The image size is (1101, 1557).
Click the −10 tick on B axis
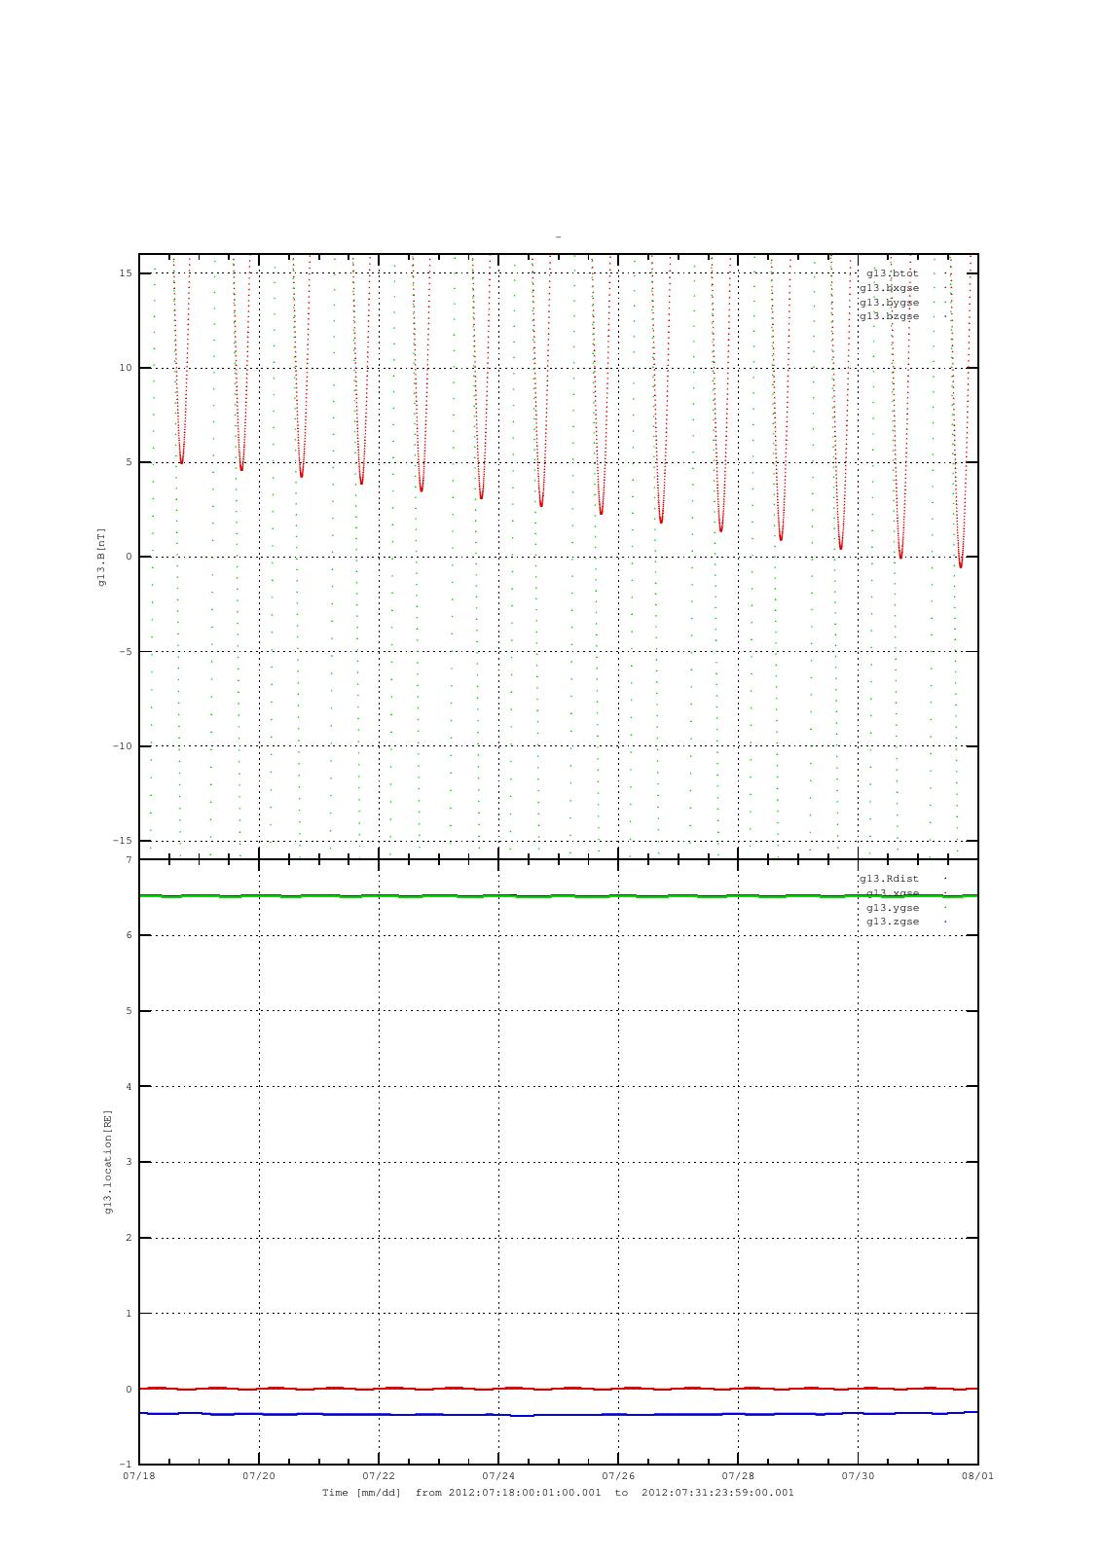click(122, 746)
